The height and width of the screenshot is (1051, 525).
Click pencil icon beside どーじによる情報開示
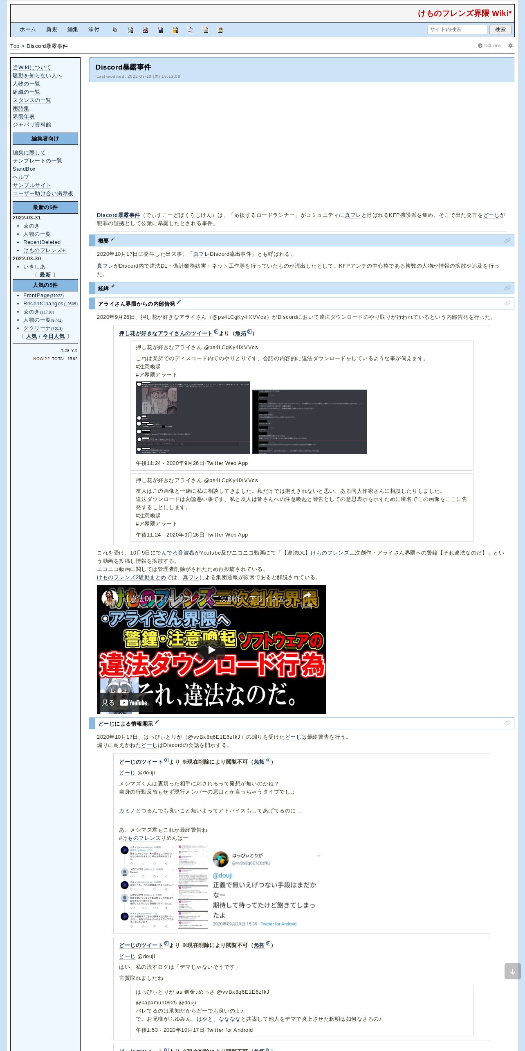point(157,722)
